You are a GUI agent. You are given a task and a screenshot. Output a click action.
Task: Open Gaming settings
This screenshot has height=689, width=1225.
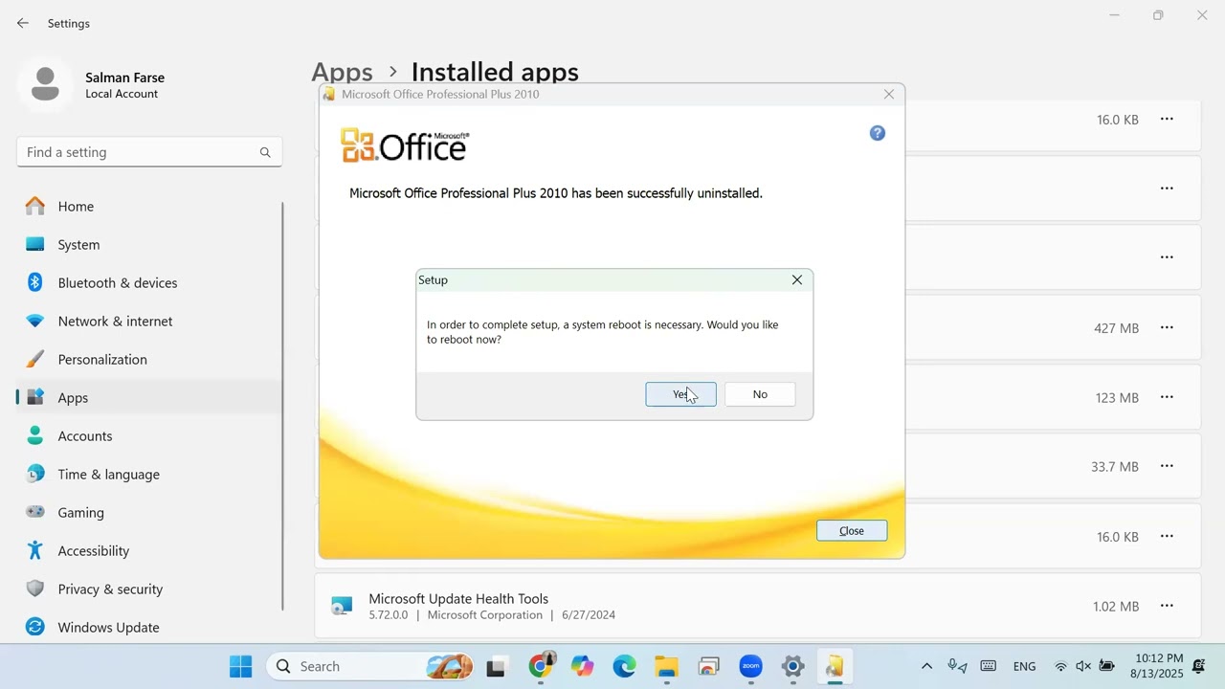click(x=149, y=512)
